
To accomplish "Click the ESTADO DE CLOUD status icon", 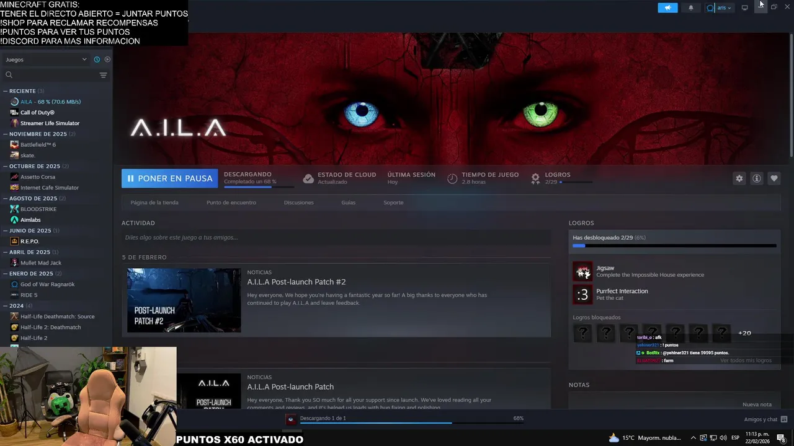I will coord(308,178).
